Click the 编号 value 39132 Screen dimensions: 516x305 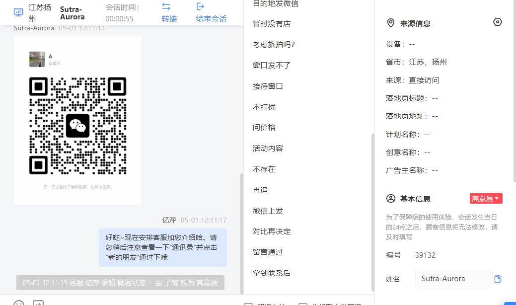[x=425, y=255]
